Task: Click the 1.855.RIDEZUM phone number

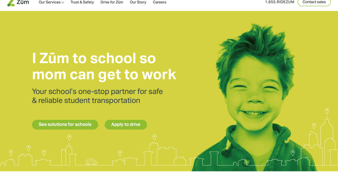Action: pos(280,2)
